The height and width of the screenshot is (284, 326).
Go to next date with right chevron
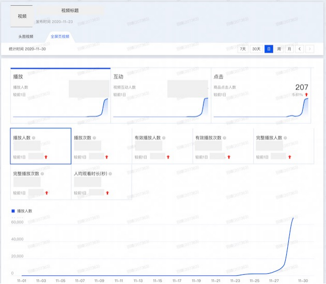pos(309,49)
